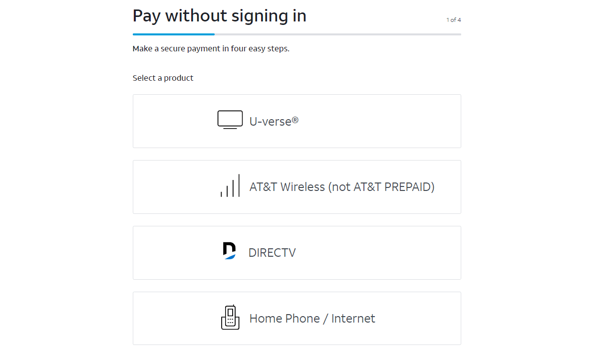The height and width of the screenshot is (349, 599).
Task: Click the U-verse TV monitor icon
Action: point(230,120)
